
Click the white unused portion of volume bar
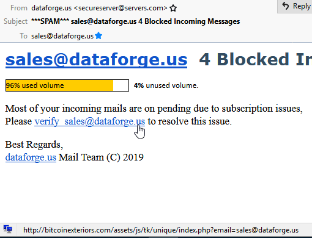point(121,85)
